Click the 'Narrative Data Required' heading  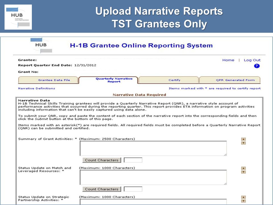(139, 95)
